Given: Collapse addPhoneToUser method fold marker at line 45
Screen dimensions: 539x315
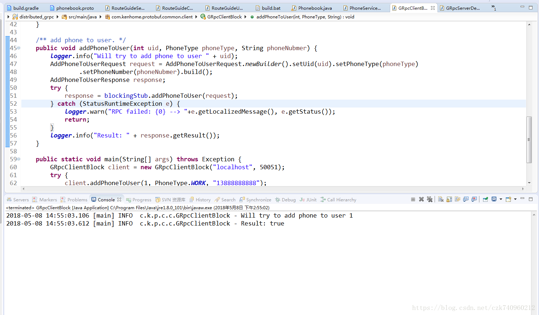Looking at the screenshot, I should click(18, 48).
